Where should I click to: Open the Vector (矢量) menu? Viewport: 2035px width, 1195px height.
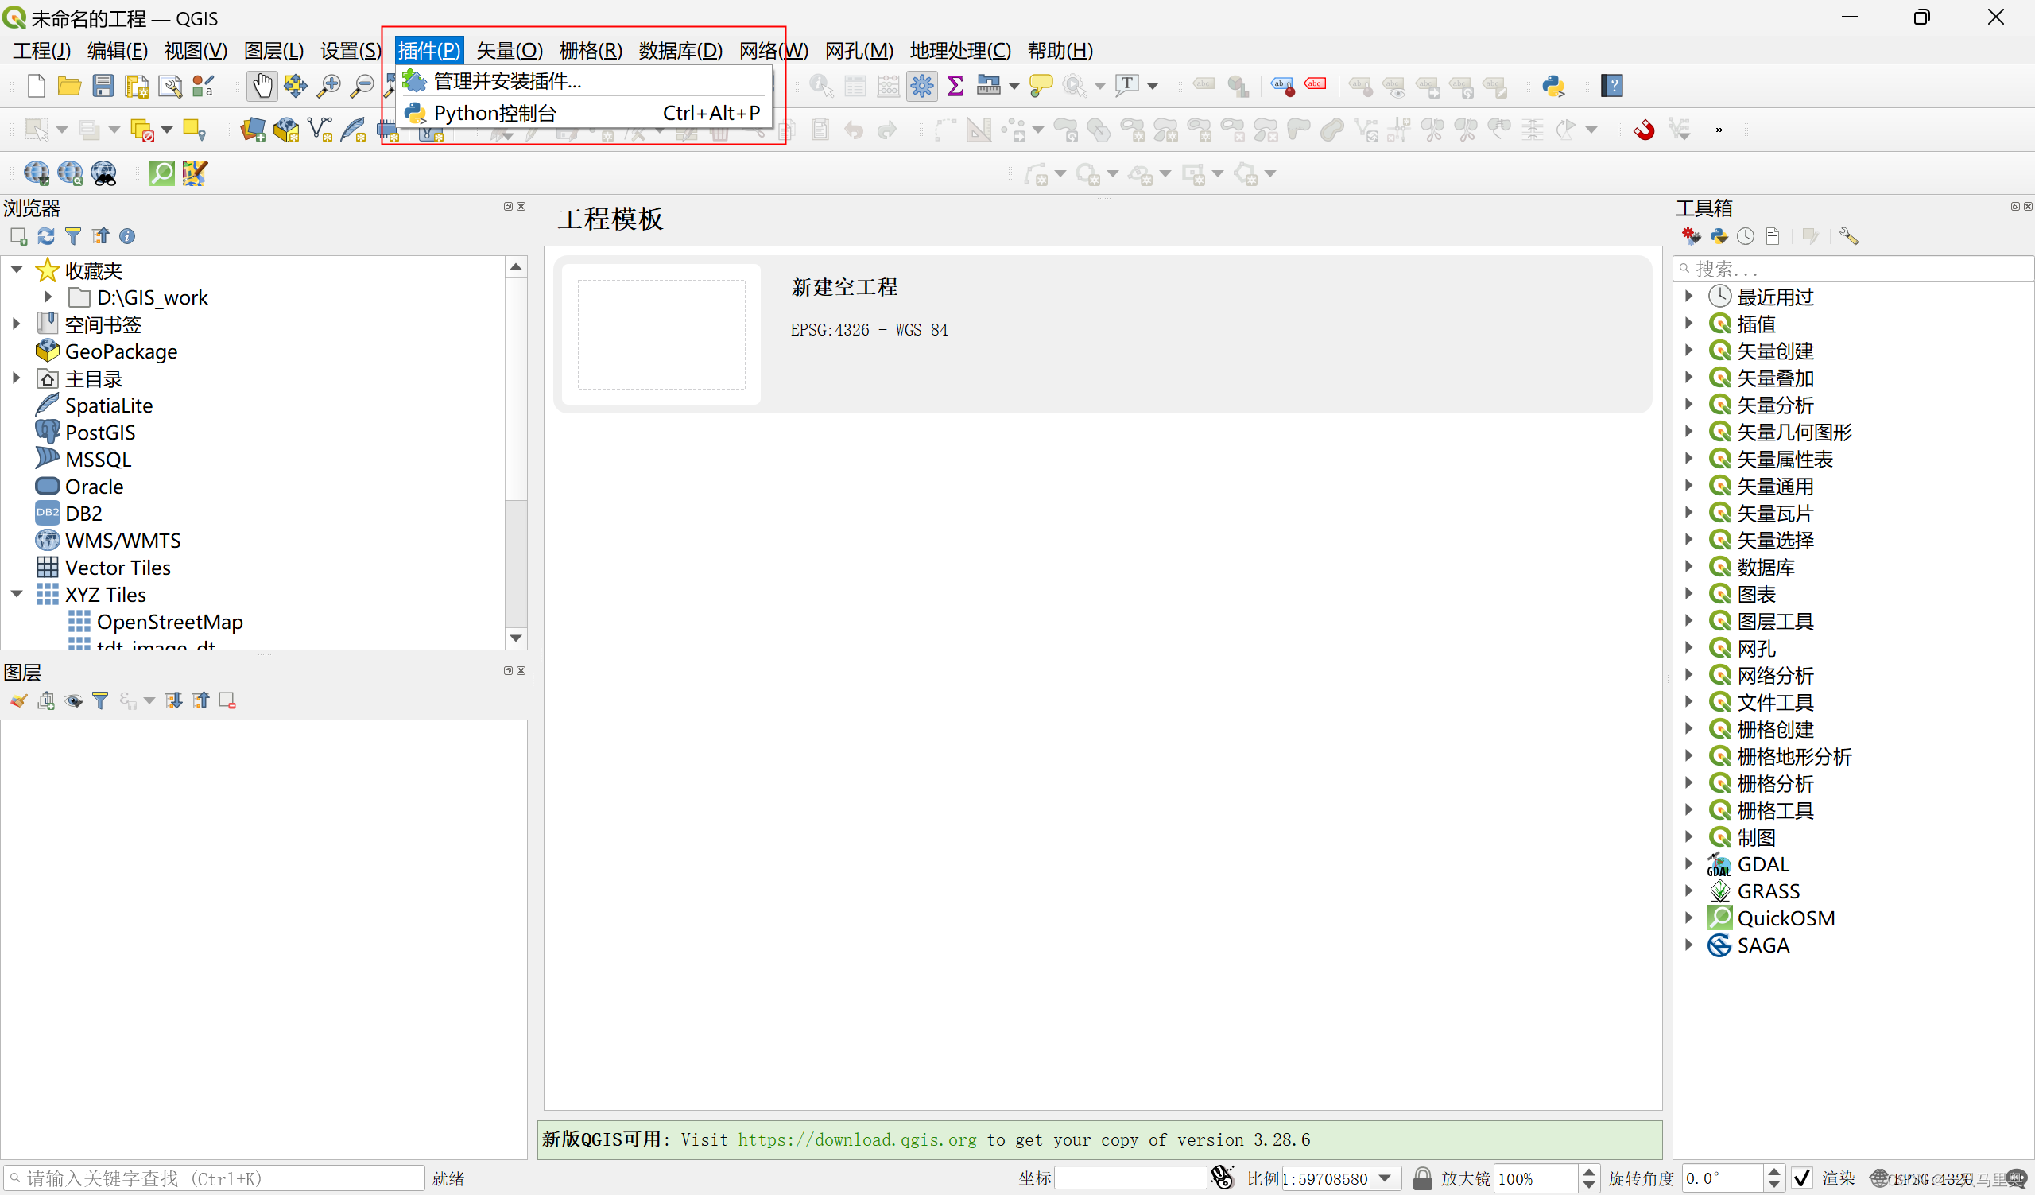(x=509, y=51)
